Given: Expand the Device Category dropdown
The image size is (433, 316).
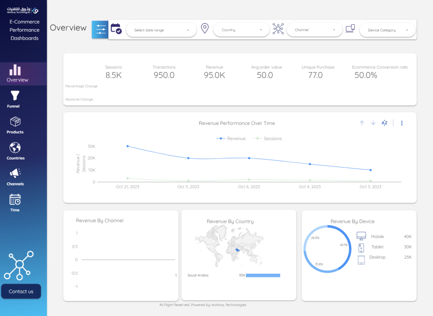Looking at the screenshot, I should tap(387, 30).
